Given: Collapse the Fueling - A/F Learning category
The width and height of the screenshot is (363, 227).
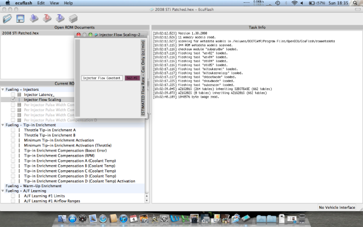Looking at the screenshot, I should [3, 191].
